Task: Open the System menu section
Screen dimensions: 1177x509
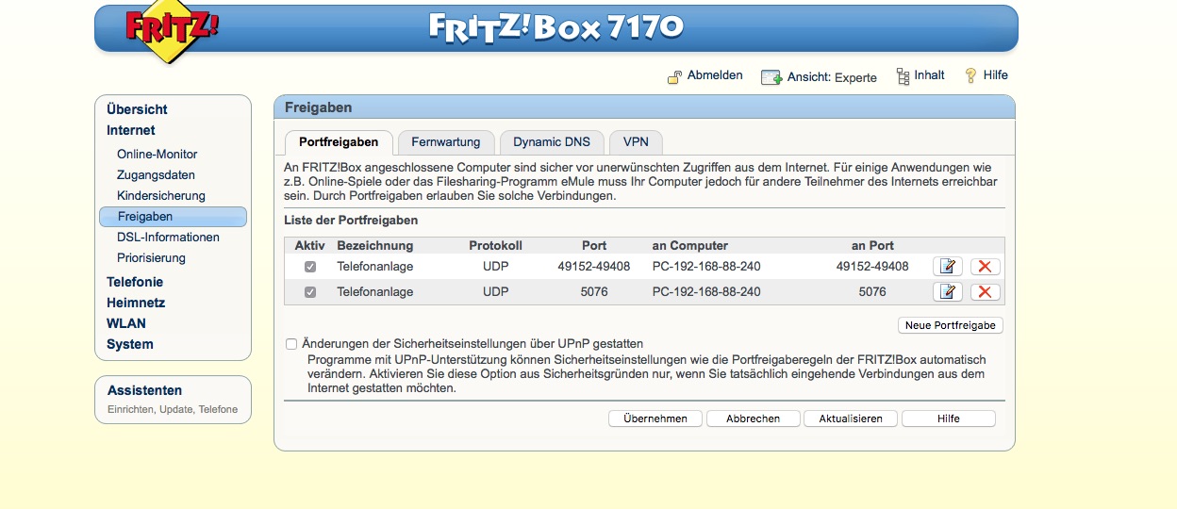Action: point(130,344)
